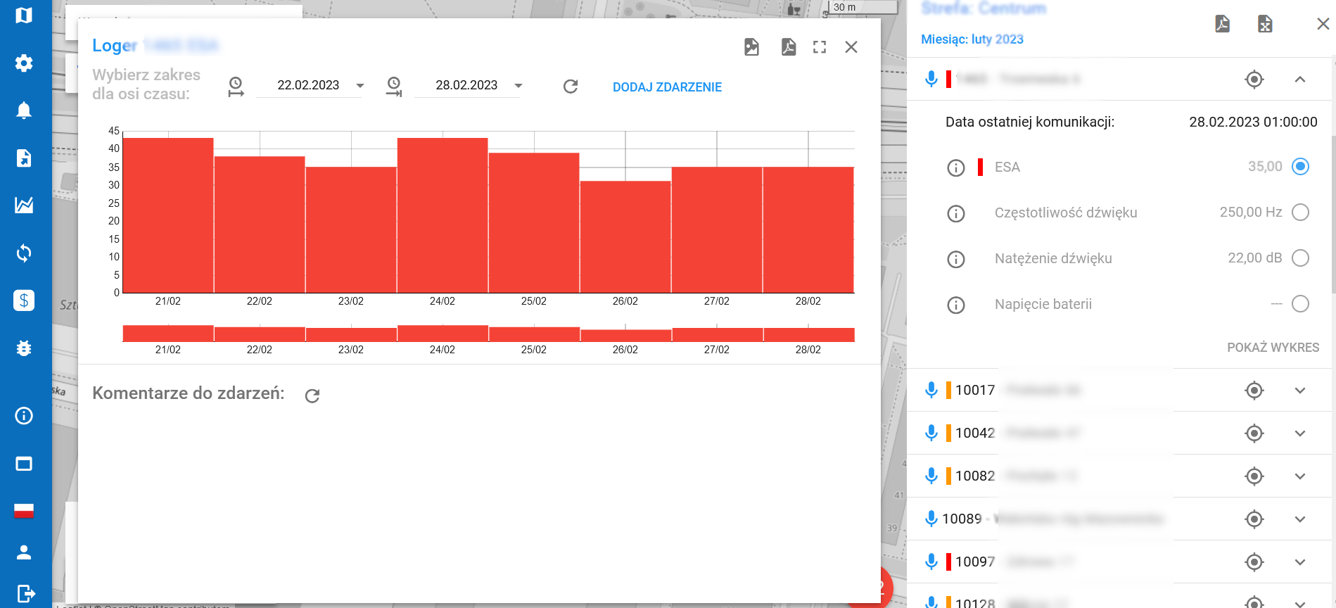This screenshot has width=1336, height=608.
Task: Click the DODAJ ZDARZENIE button
Action: point(667,87)
